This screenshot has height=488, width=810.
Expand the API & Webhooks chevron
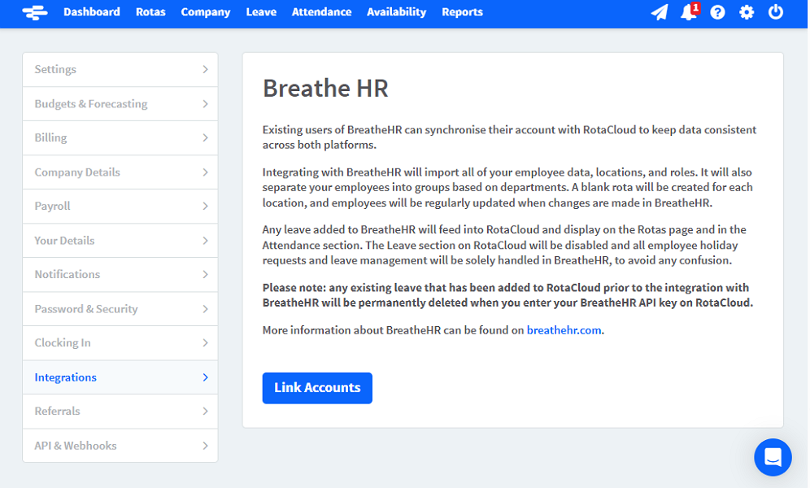(205, 446)
